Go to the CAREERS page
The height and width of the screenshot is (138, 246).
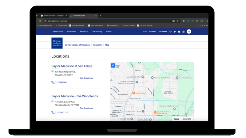[x=153, y=32]
